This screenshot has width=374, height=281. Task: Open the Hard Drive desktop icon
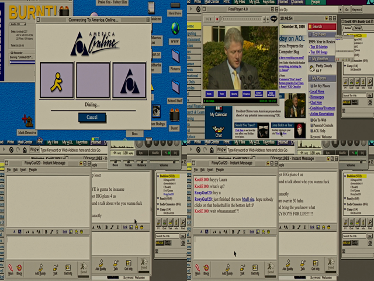click(175, 5)
